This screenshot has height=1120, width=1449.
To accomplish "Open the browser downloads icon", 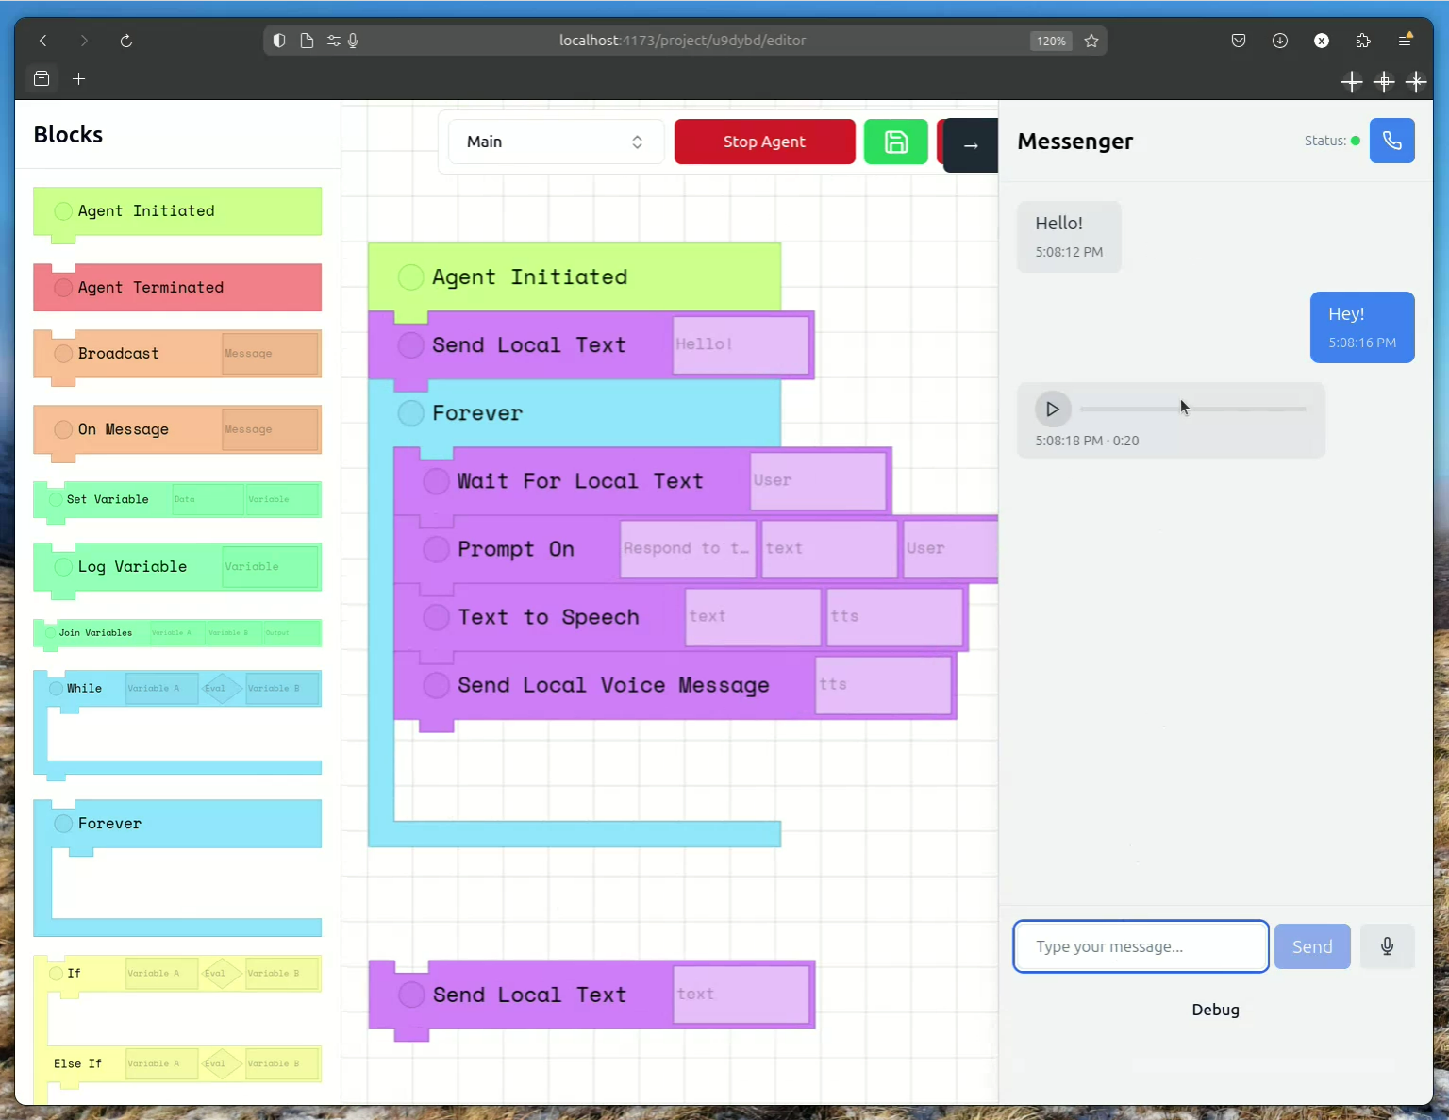I will (x=1280, y=41).
